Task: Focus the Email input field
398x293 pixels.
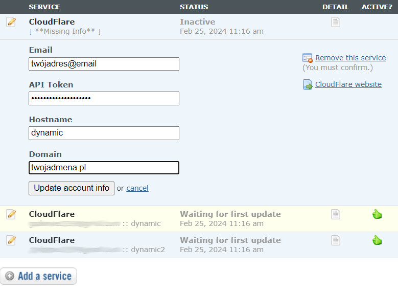Action: point(104,64)
